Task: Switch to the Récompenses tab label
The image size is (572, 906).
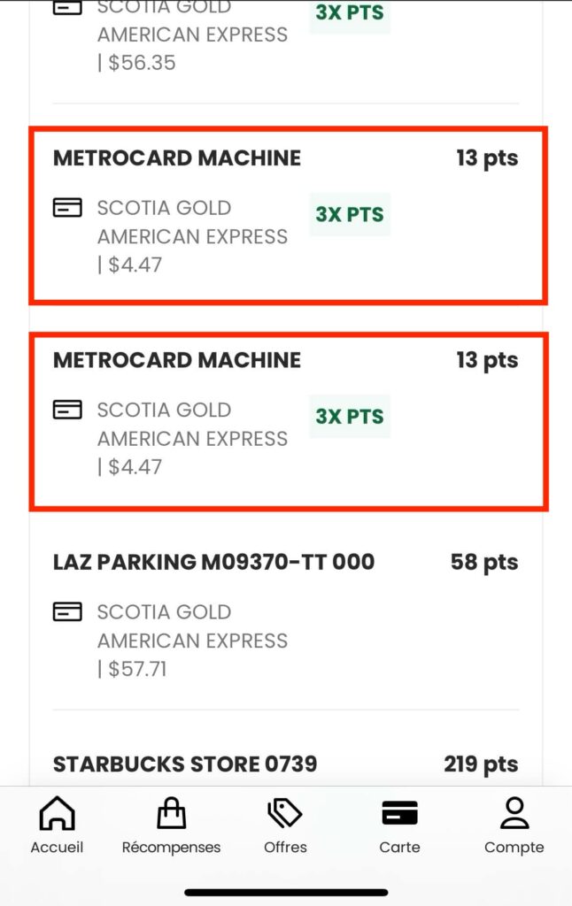Action: [x=171, y=848]
